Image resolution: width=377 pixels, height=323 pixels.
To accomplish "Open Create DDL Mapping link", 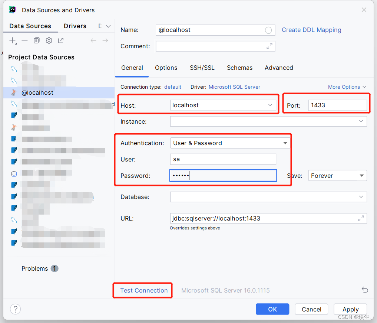I will pos(311,30).
